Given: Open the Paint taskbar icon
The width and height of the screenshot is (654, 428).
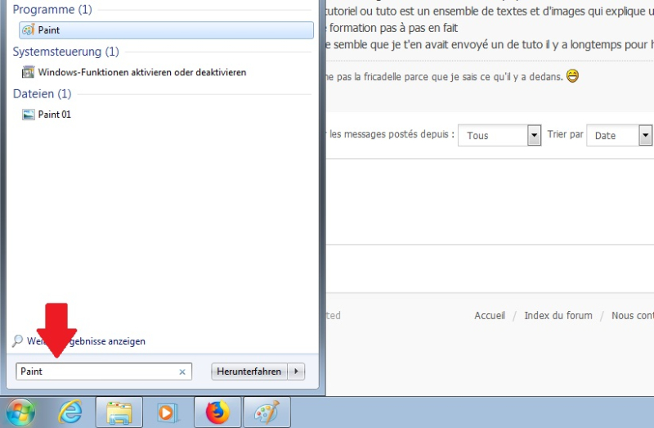Looking at the screenshot, I should click(x=267, y=412).
